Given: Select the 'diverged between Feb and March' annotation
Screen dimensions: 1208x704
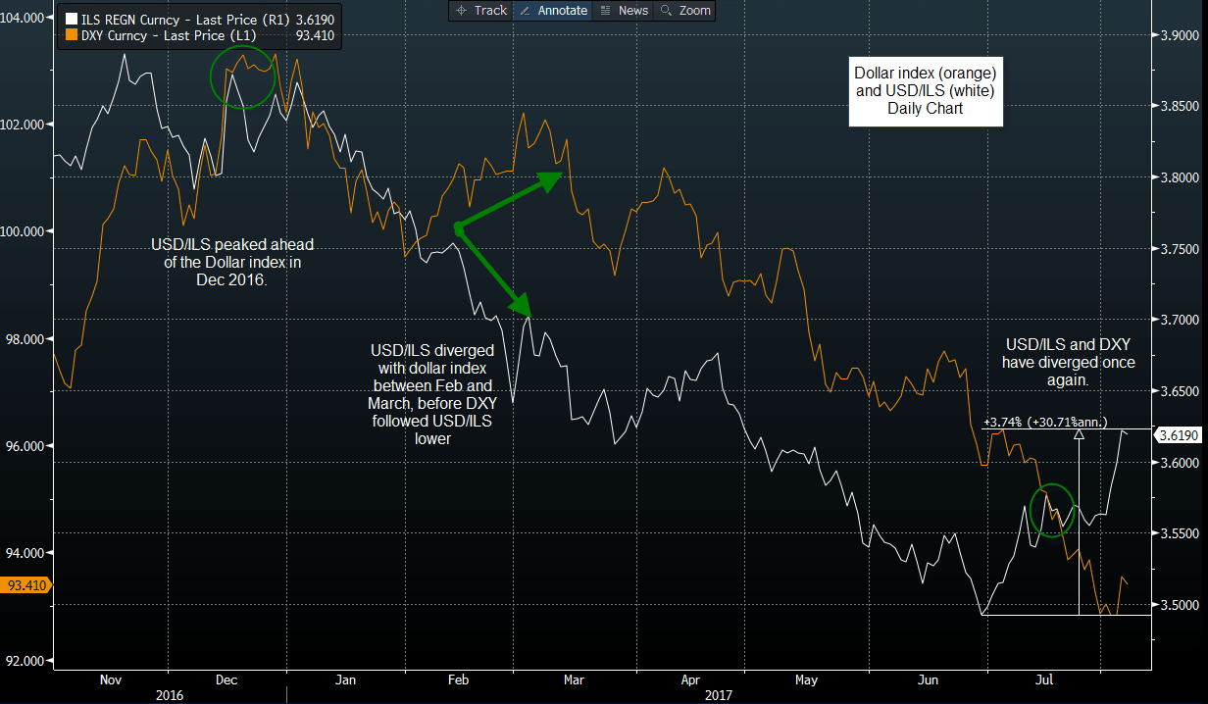Looking at the screenshot, I should click(431, 394).
